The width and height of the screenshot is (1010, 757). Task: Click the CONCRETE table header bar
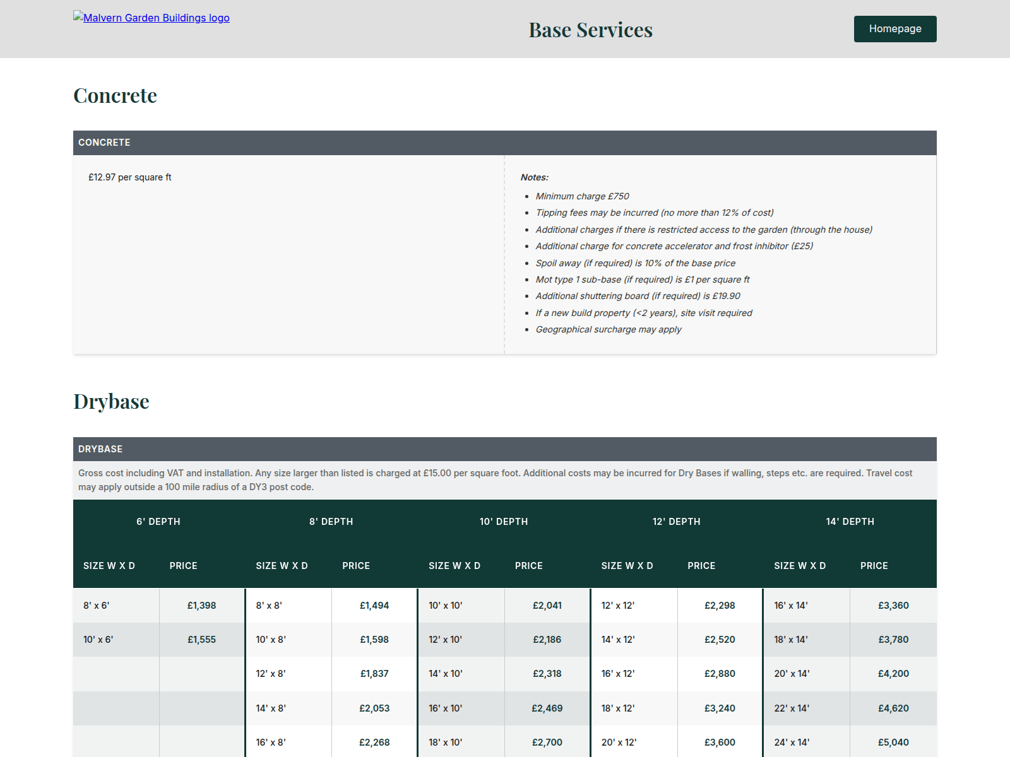click(505, 143)
